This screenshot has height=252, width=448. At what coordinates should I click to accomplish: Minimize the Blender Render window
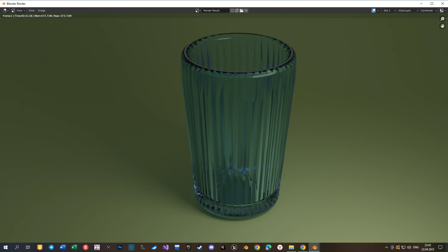point(421,4)
